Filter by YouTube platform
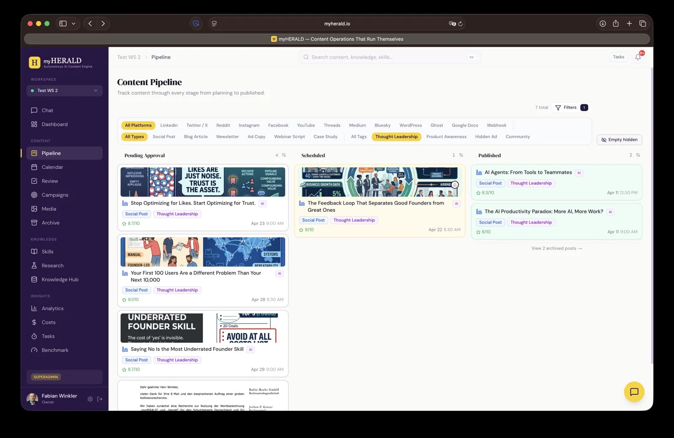This screenshot has height=438, width=674. tap(306, 126)
